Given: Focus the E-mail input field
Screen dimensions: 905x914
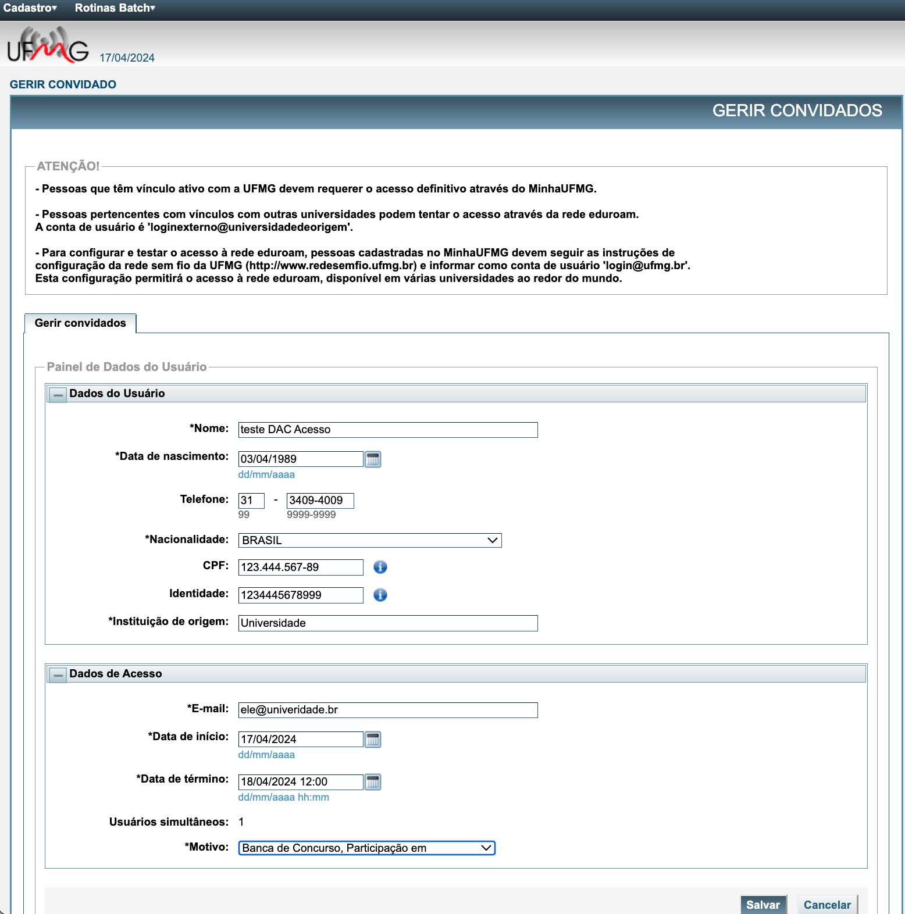Looking at the screenshot, I should pyautogui.click(x=388, y=710).
